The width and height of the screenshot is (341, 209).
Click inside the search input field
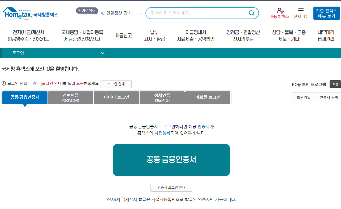[x=199, y=13]
